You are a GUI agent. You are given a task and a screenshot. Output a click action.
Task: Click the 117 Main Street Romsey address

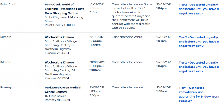(57, 98)
